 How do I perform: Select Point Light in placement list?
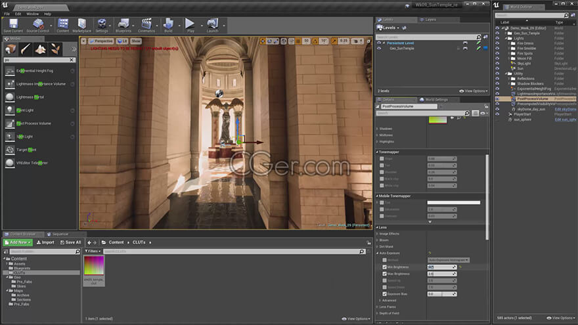(40, 110)
